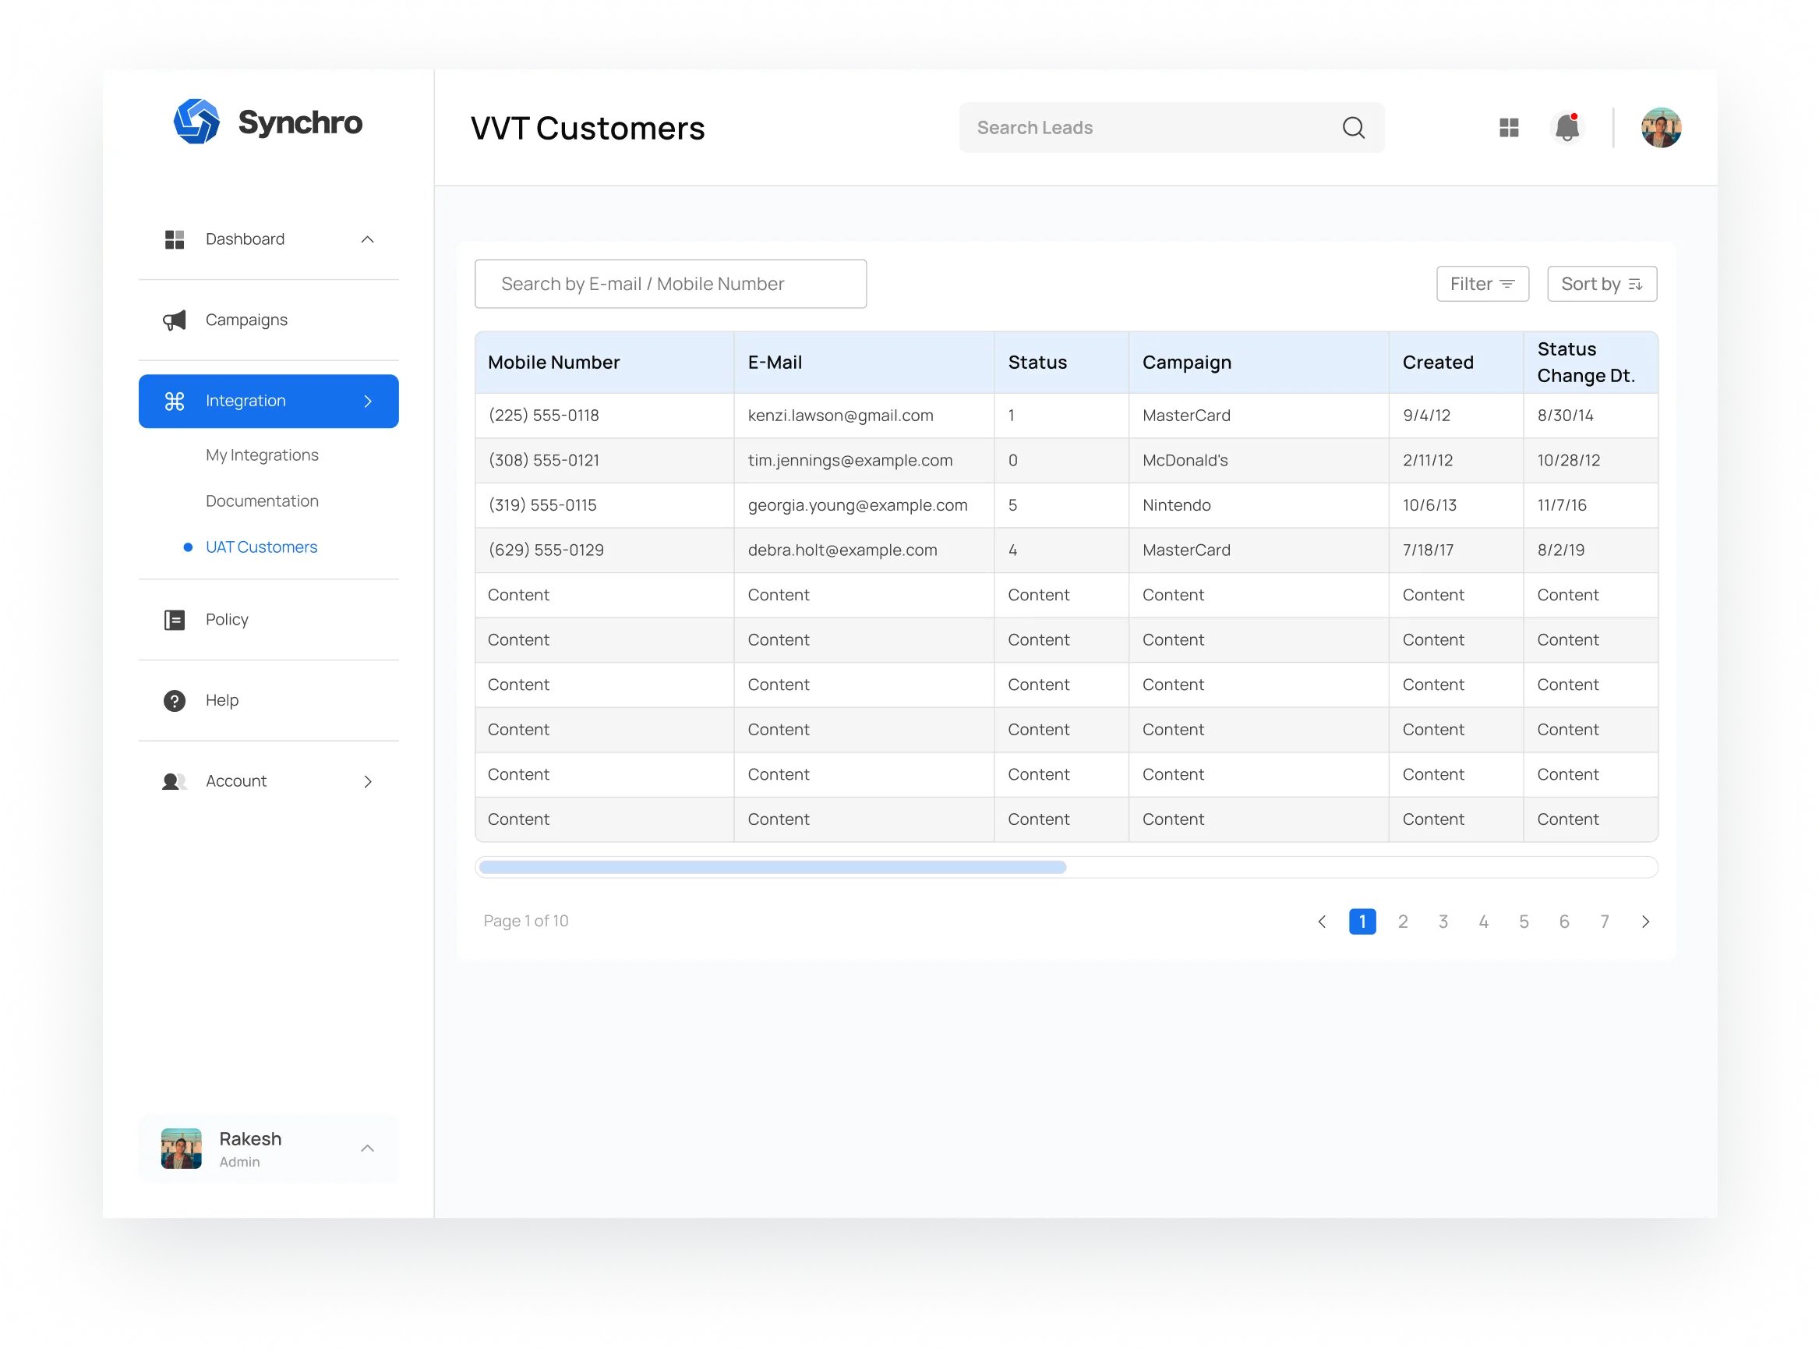Expand the Integration menu chevron
The image size is (1819, 1352).
[367, 401]
